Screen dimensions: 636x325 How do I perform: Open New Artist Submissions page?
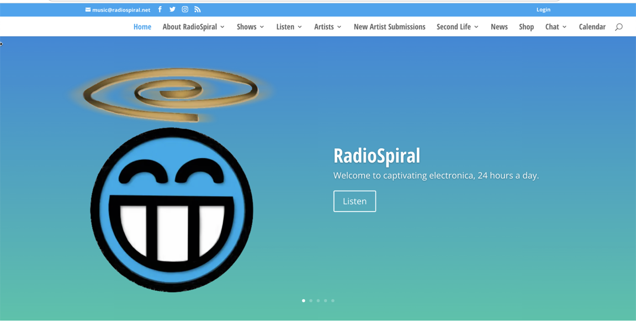point(389,26)
